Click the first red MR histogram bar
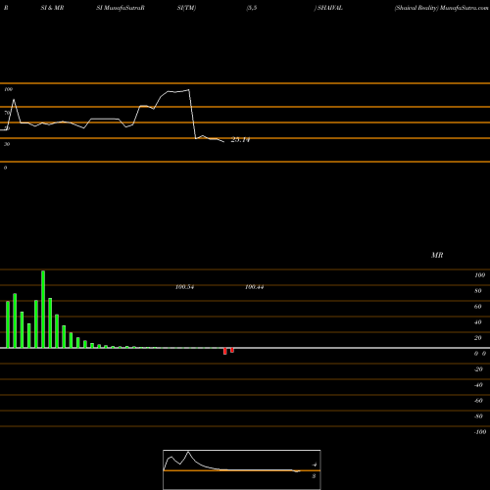This screenshot has height=490, width=490. [x=225, y=351]
